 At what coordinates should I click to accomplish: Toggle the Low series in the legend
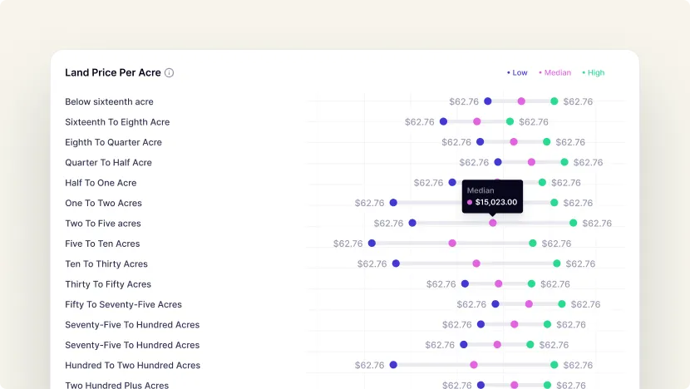tap(517, 73)
